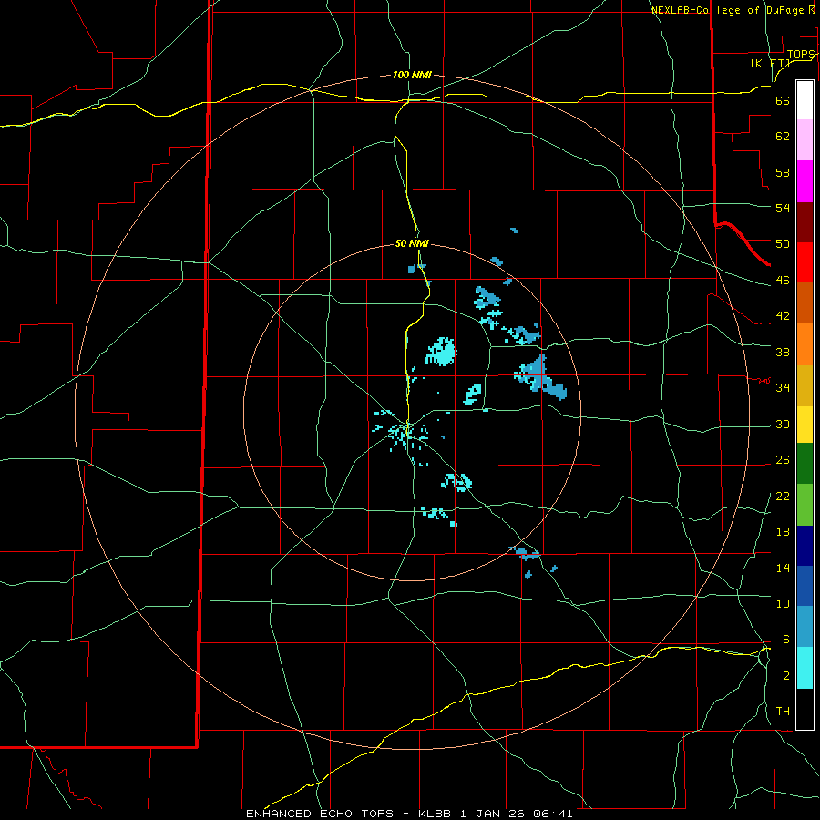820x820 pixels.
Task: Click the "62" legend value
Action: click(x=783, y=137)
